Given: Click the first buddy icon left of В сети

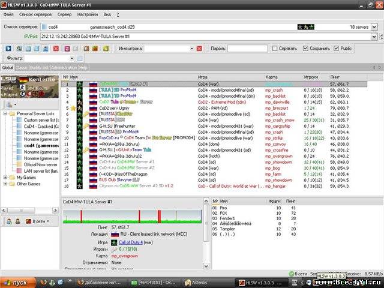Looking at the screenshot, I should (x=9, y=221).
